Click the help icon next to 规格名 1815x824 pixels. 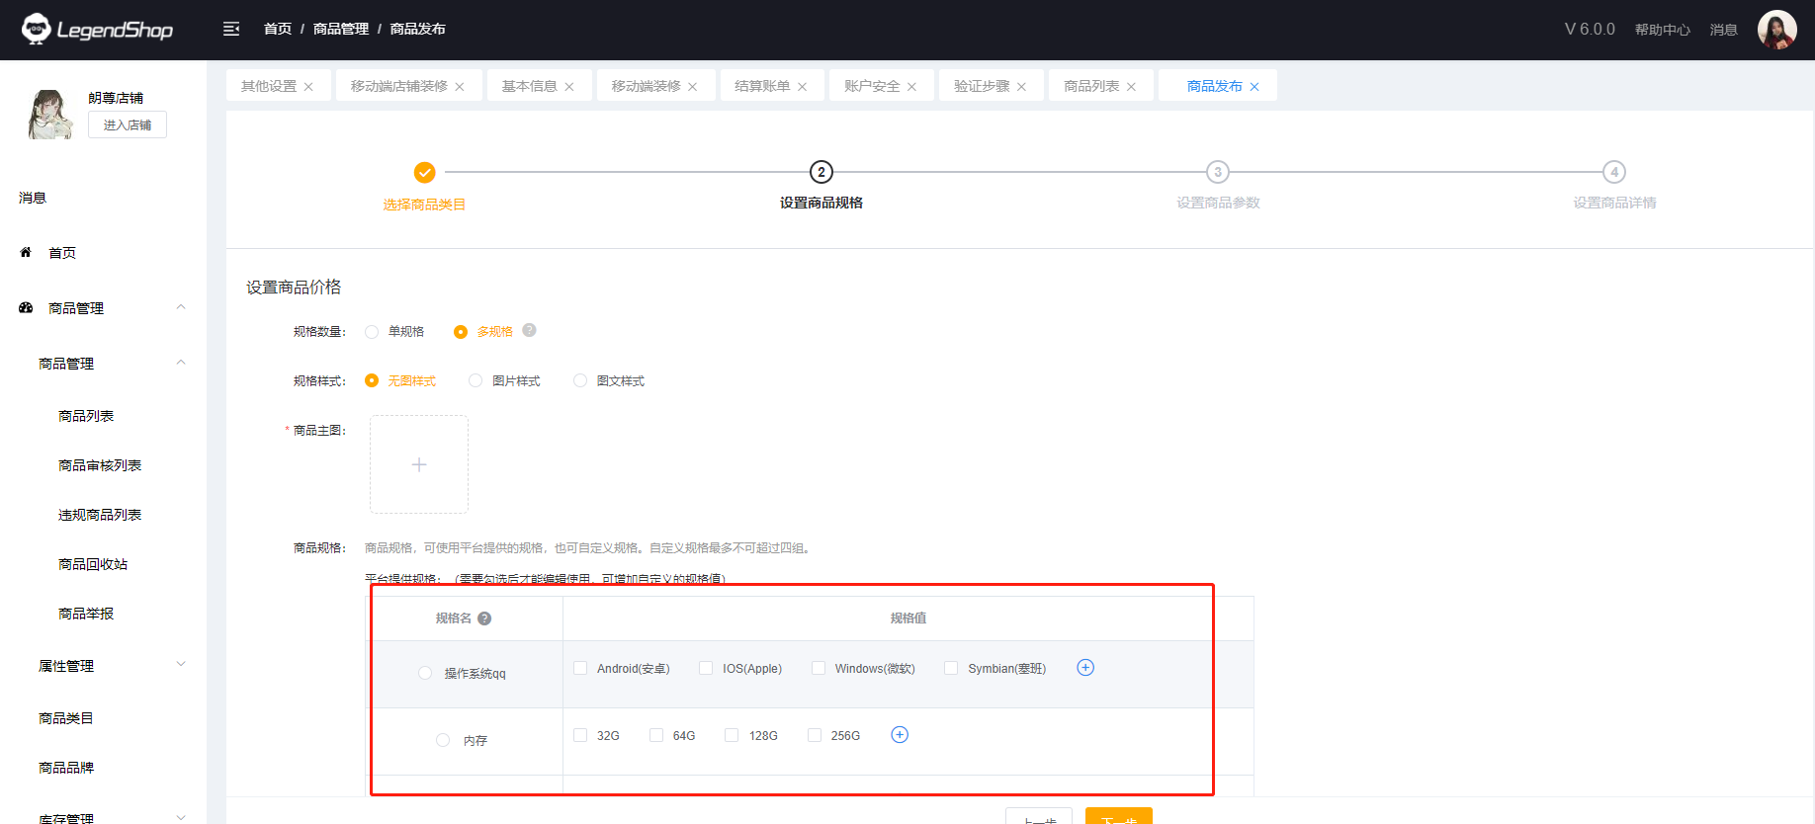pyautogui.click(x=484, y=618)
